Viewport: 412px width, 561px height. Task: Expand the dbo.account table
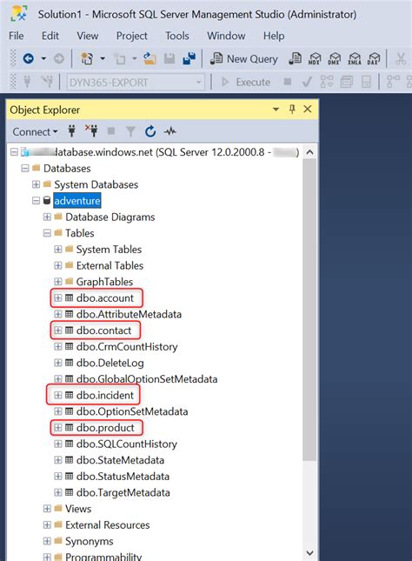(x=58, y=297)
